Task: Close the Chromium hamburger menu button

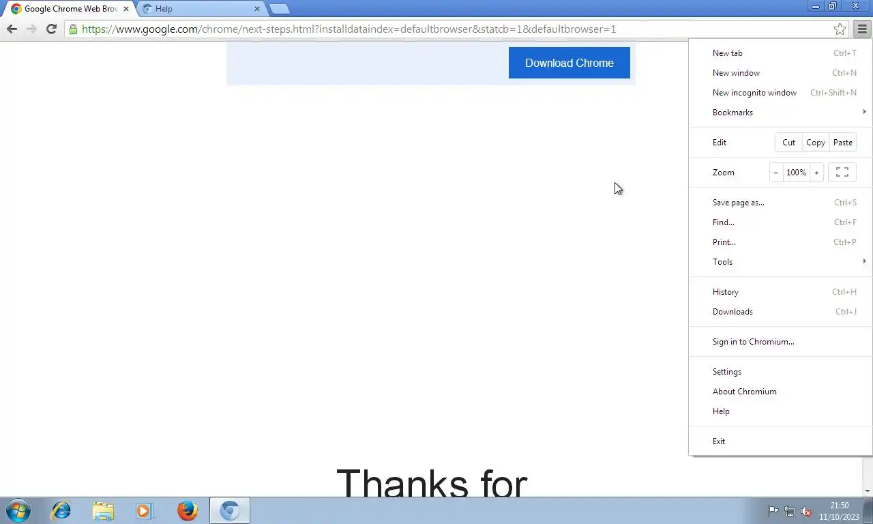Action: pyautogui.click(x=862, y=29)
